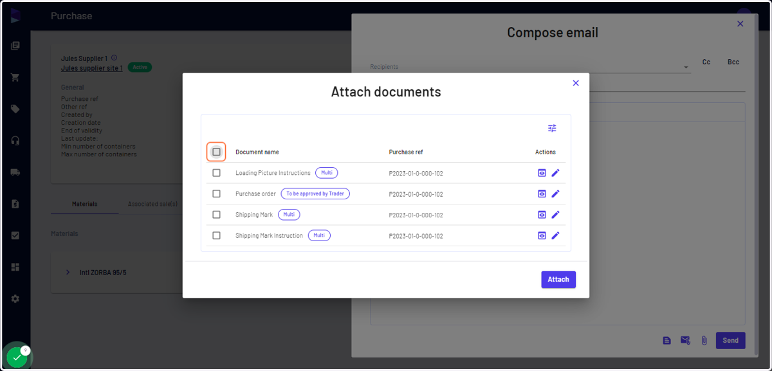This screenshot has height=371, width=772.
Task: Click the app logo at top of sidebar
Action: 15,16
